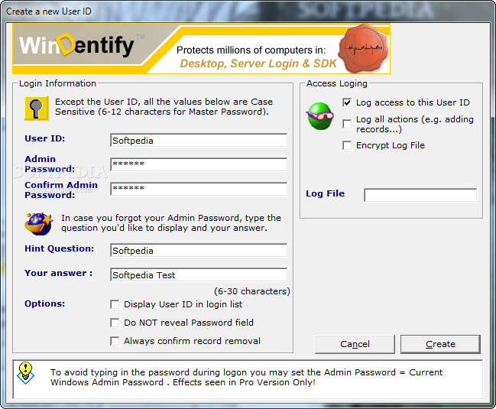Uncheck Log access to this User ID
The height and width of the screenshot is (409, 496).
click(x=347, y=102)
